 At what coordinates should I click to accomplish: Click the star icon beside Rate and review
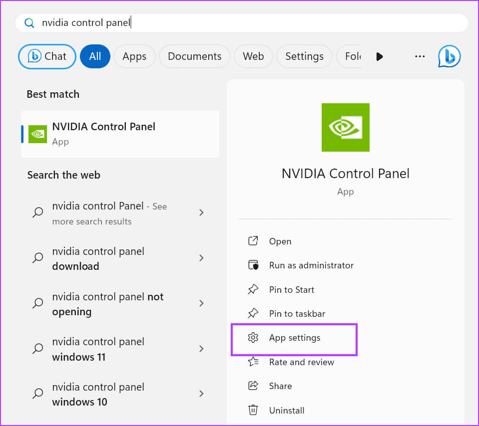pos(253,362)
